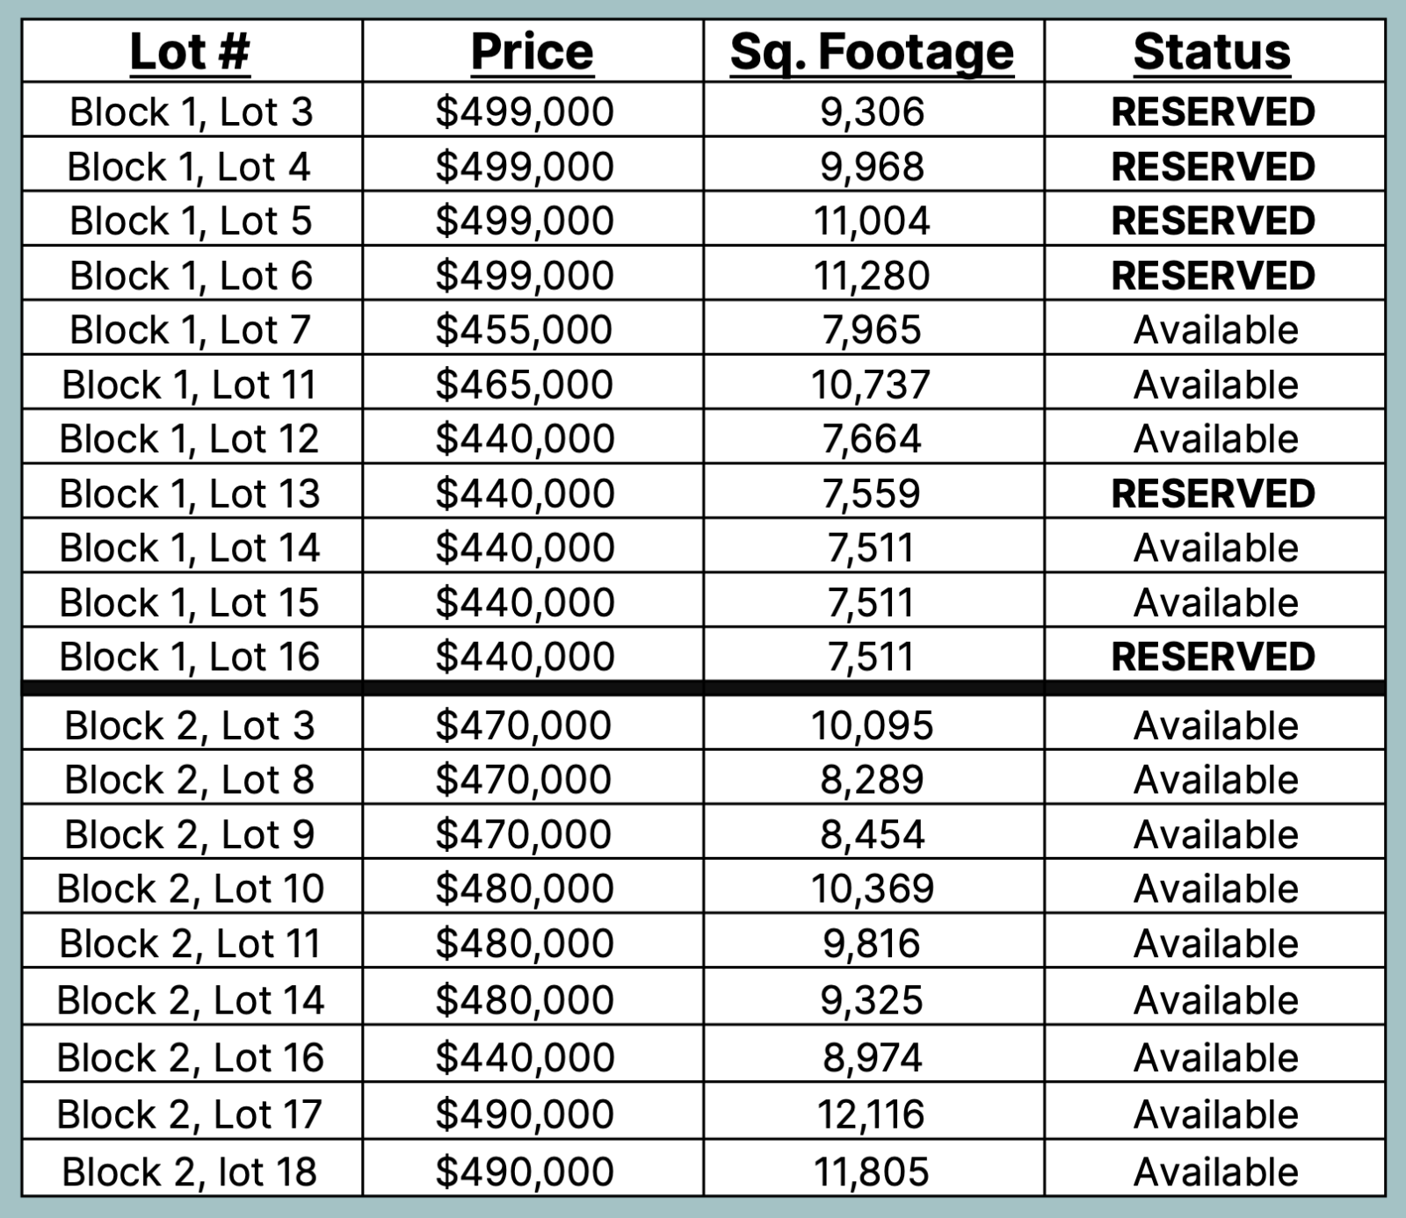Click the Block 1, Lot 7 cell
Image resolution: width=1406 pixels, height=1218 pixels.
tap(191, 330)
